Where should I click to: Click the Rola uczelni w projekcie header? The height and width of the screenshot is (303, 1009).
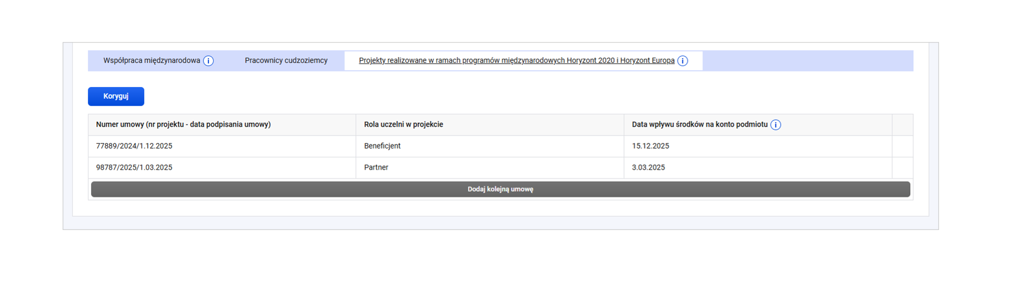[403, 125]
